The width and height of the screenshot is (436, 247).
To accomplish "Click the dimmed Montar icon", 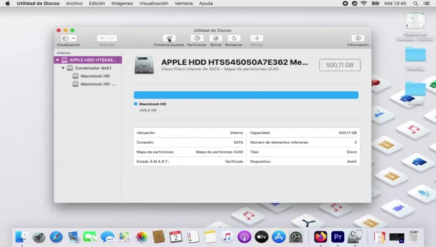I will 256,38.
